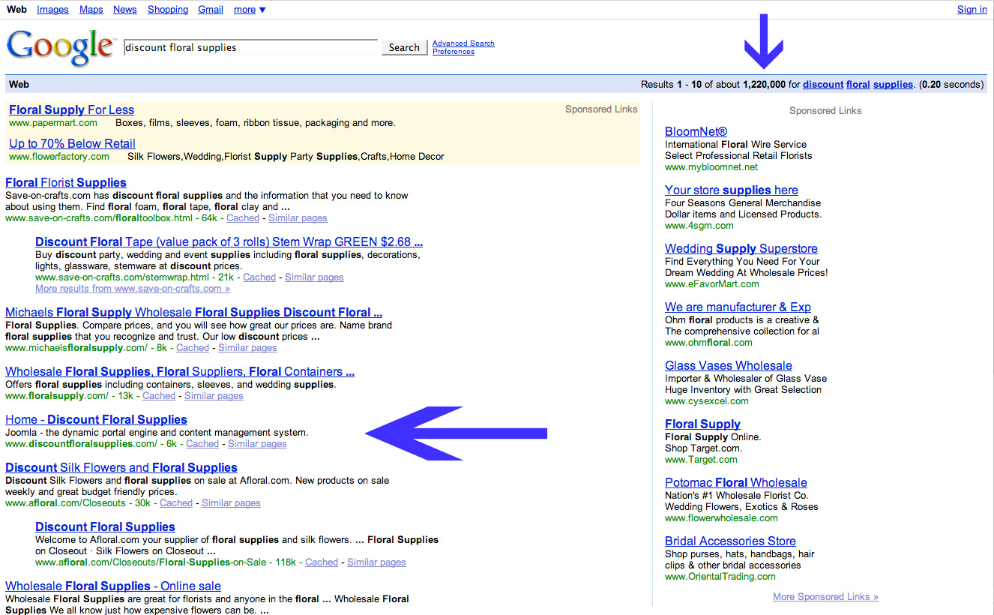Click the search query input field
The height and width of the screenshot is (615, 994).
coord(250,47)
